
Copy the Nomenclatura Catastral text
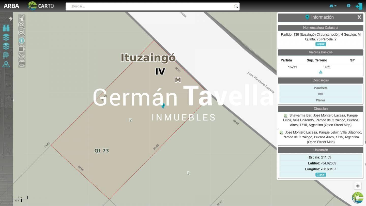(x=321, y=44)
